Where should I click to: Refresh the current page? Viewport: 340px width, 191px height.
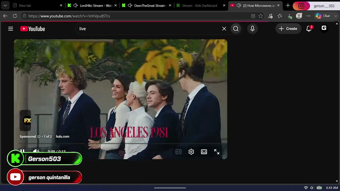(x=15, y=16)
